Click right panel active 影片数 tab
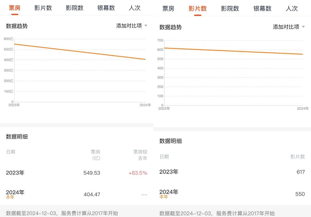This screenshot has height=217, width=311. coord(198,9)
